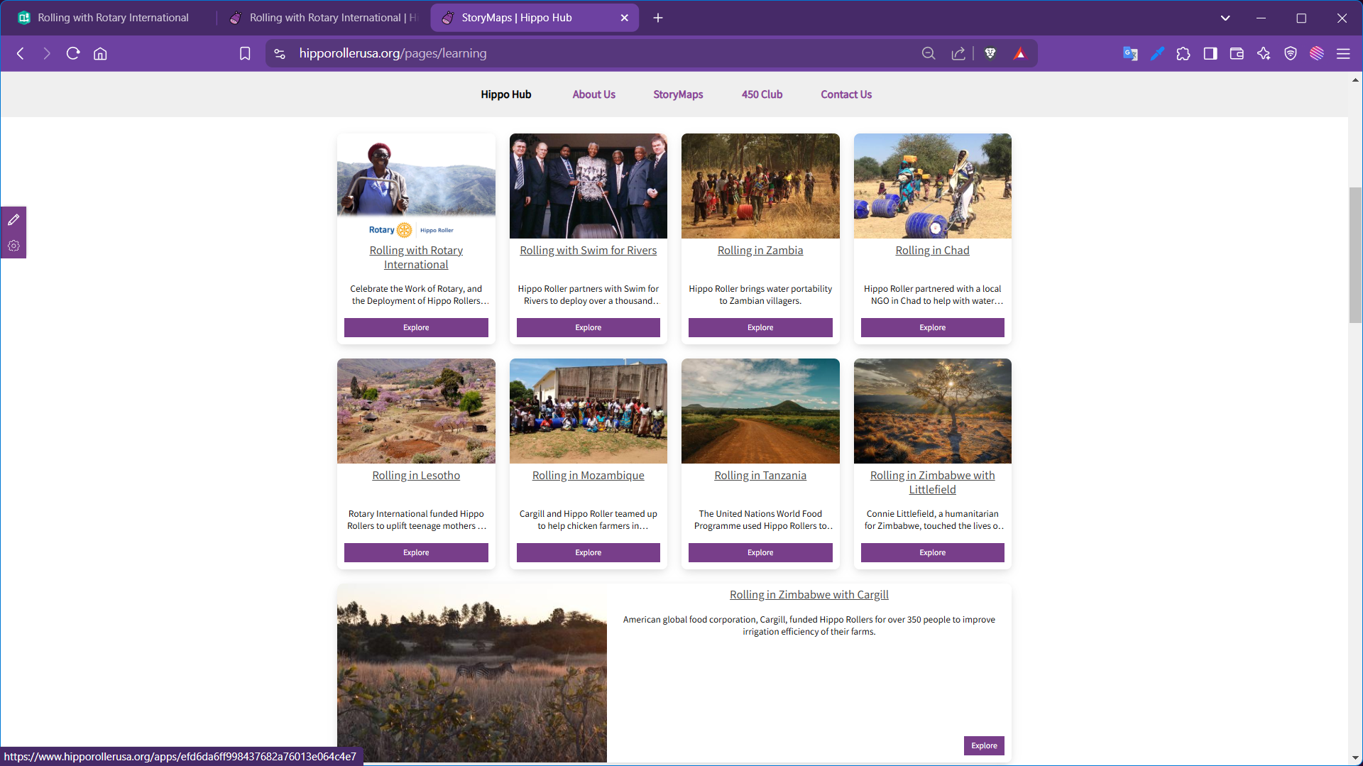Open the Rolling in Zambia link

760,251
